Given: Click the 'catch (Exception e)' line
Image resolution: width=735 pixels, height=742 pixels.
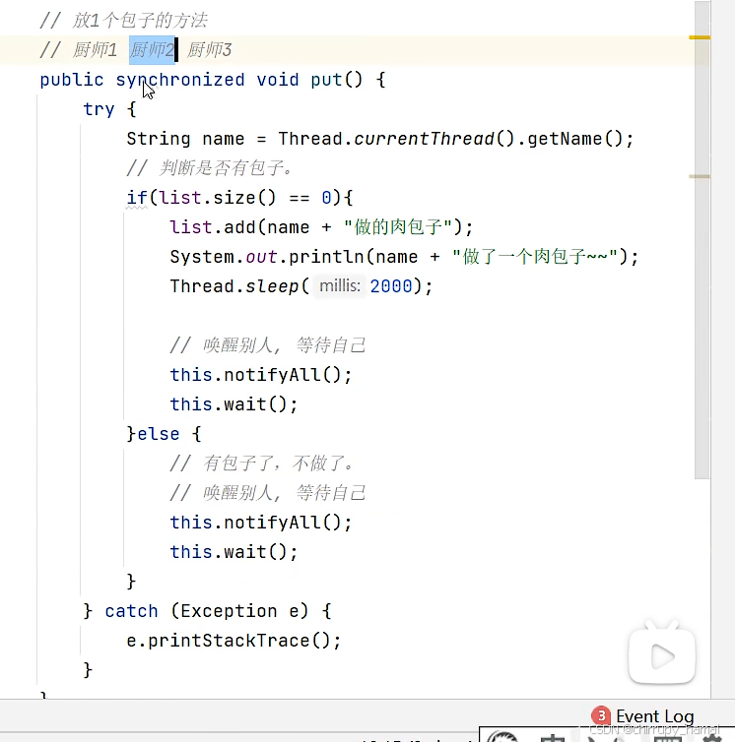Looking at the screenshot, I should point(207,611).
